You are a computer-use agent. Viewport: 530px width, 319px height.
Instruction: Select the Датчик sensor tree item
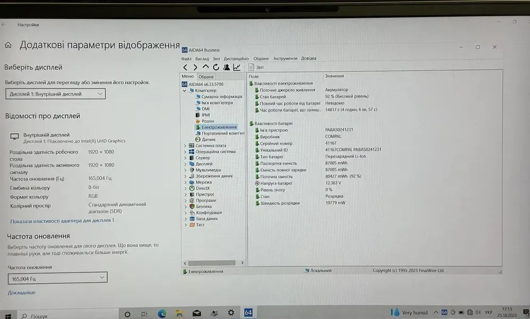208,139
